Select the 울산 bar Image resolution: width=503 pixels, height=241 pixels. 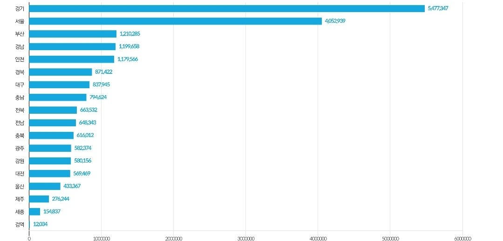coord(45,186)
